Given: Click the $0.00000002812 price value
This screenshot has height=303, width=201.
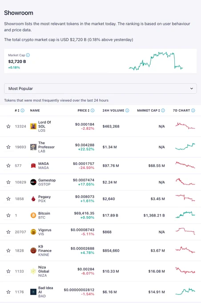Looking at the screenshot, I should [x=79, y=290].
